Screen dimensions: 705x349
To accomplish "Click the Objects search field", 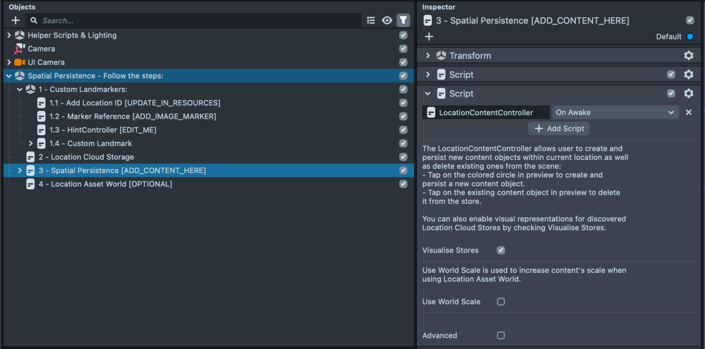I will pyautogui.click(x=197, y=21).
